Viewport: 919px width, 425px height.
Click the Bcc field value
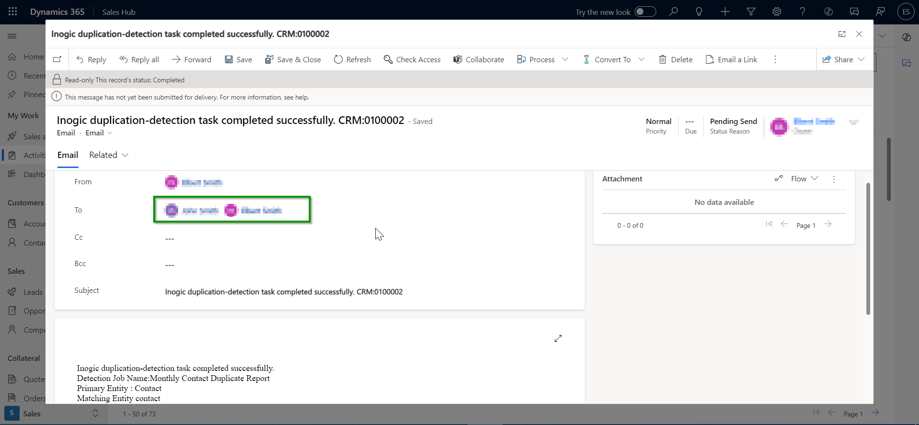[169, 265]
